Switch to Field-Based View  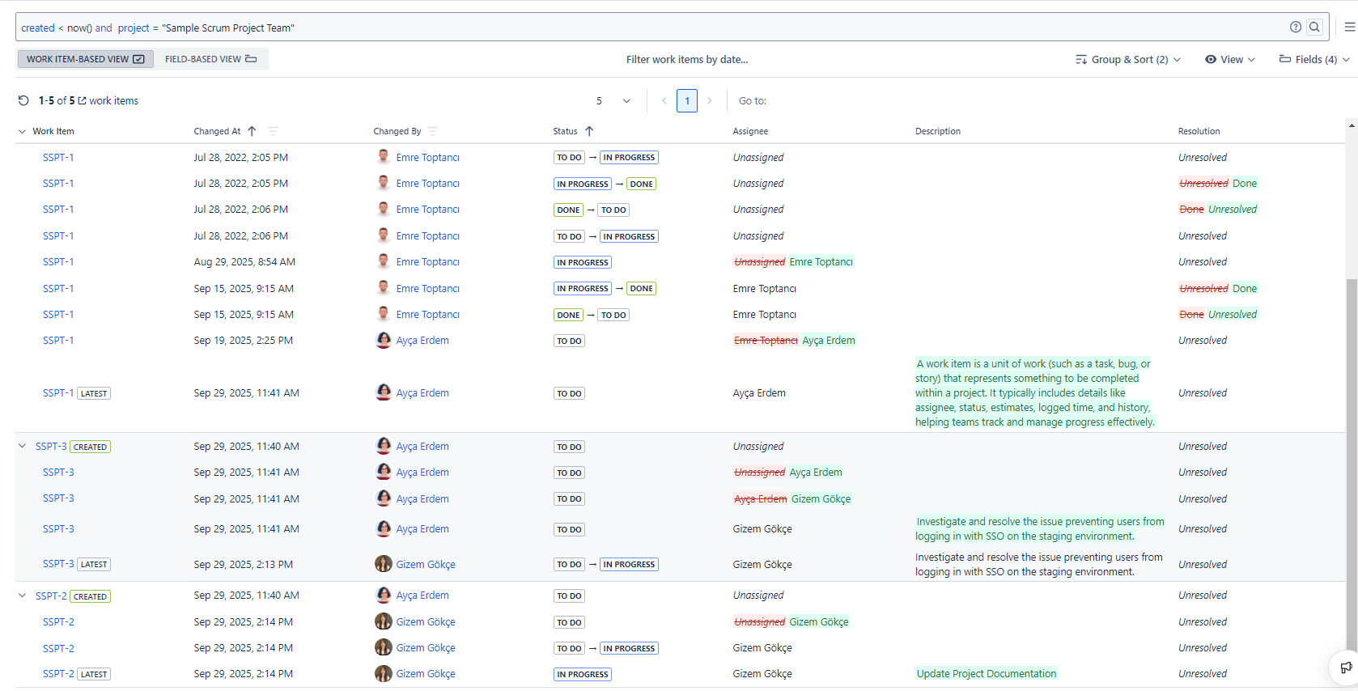[x=210, y=59]
